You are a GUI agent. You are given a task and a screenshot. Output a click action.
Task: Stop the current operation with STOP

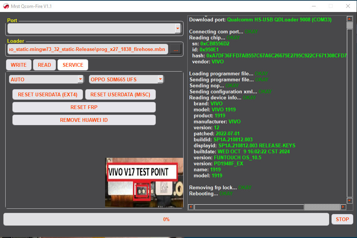coord(342,219)
